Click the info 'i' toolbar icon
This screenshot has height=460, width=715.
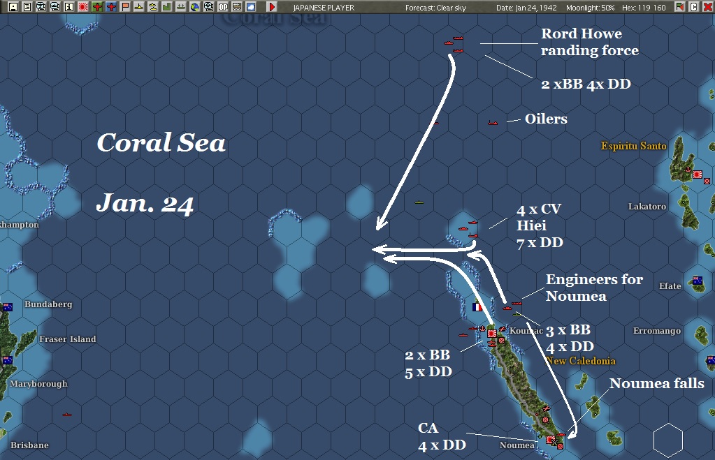click(69, 7)
